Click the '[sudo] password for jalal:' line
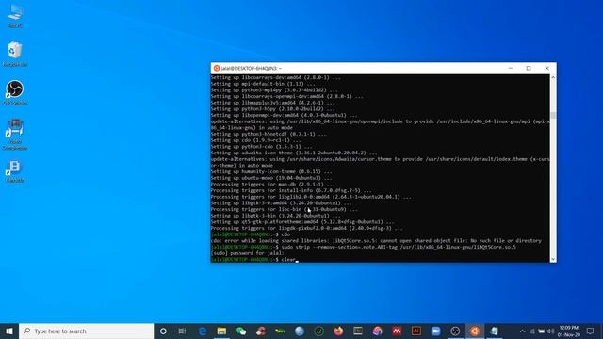Image resolution: width=603 pixels, height=339 pixels. (x=247, y=253)
